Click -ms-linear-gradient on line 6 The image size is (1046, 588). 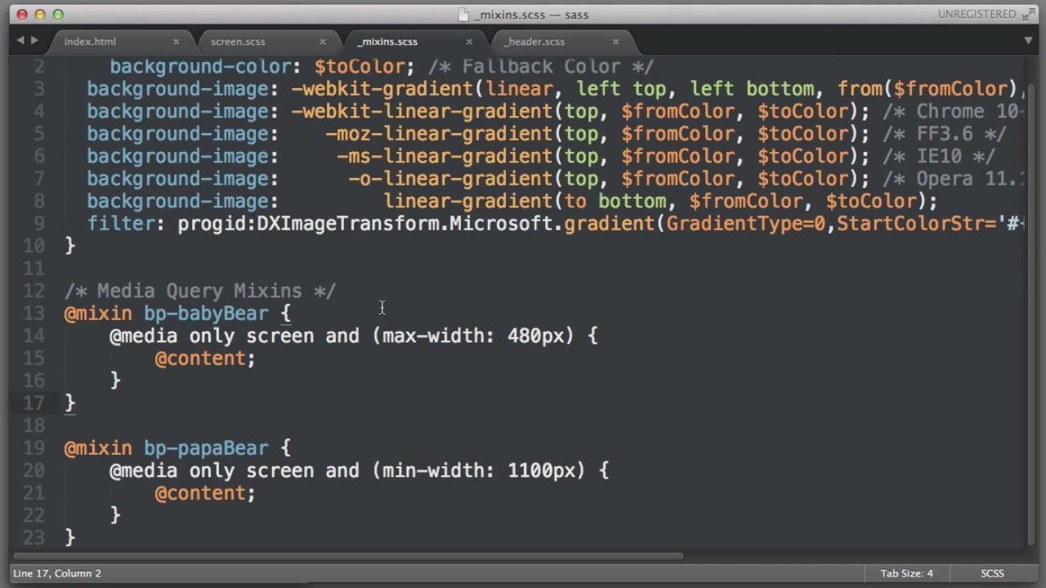point(445,157)
